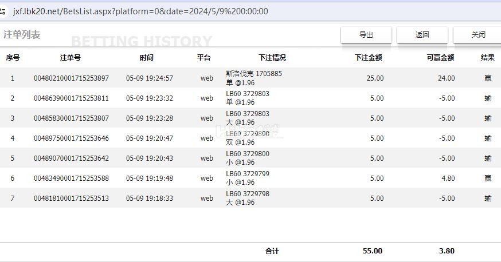The image size is (501, 262).
Task: Select bet number 00483490001715253588
Action: coord(71,178)
